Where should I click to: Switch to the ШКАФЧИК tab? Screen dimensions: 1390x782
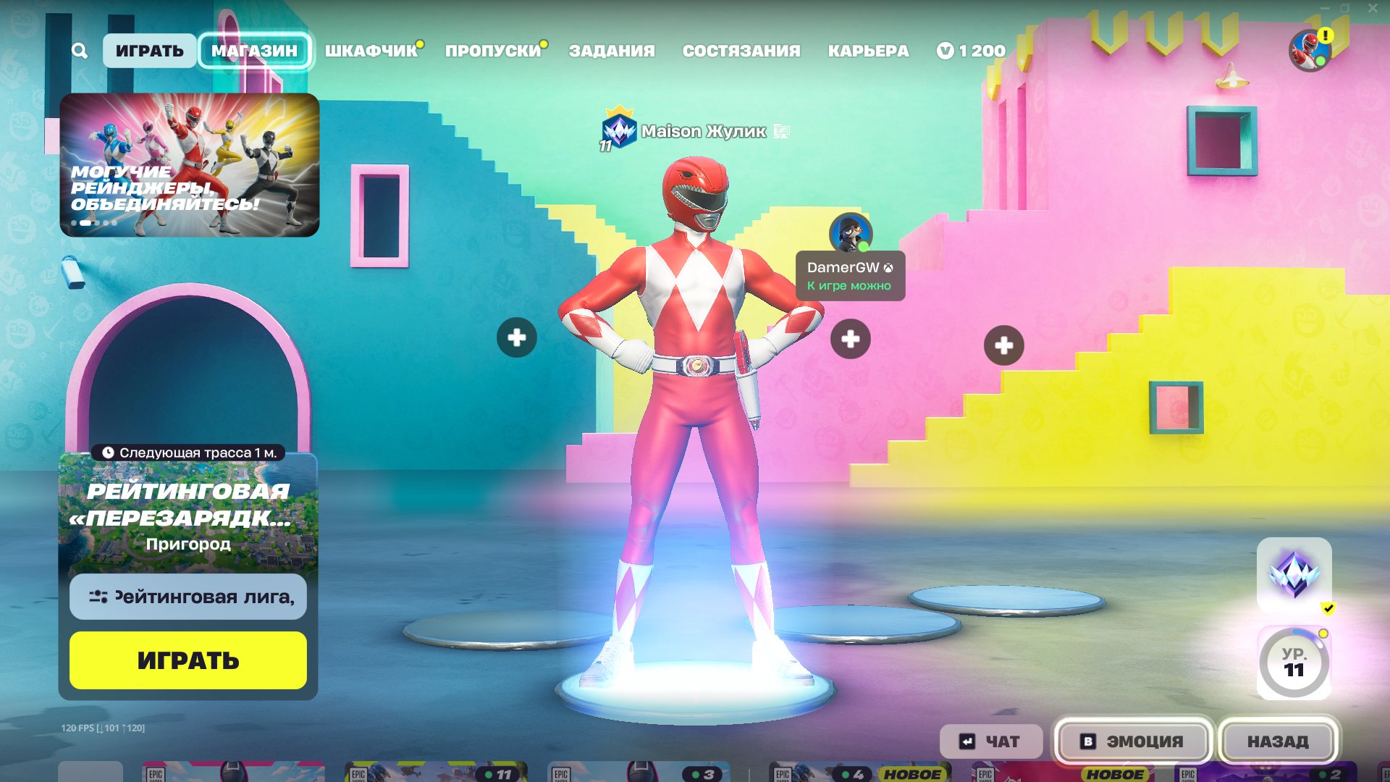pos(371,51)
